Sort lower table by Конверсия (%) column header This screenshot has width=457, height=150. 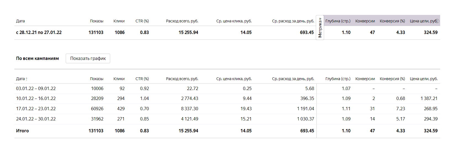point(392,79)
